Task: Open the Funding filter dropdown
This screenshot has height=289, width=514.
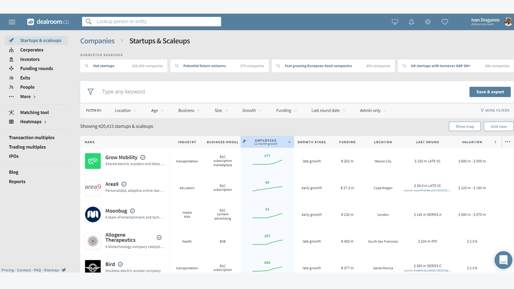Action: pos(286,110)
